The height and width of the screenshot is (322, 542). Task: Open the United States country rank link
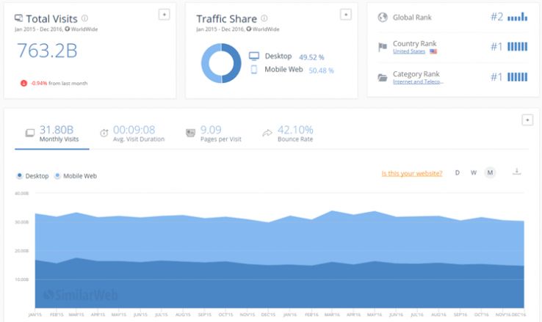(x=410, y=52)
